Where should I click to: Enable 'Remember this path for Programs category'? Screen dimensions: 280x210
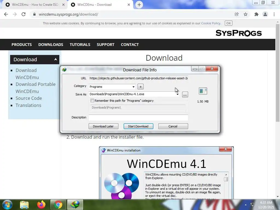click(x=92, y=101)
